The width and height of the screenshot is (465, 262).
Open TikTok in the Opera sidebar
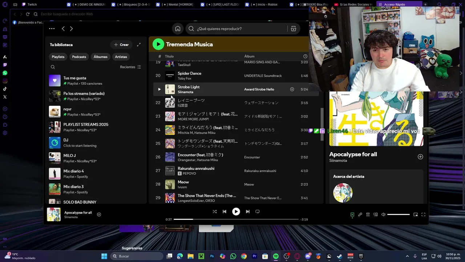(5, 89)
